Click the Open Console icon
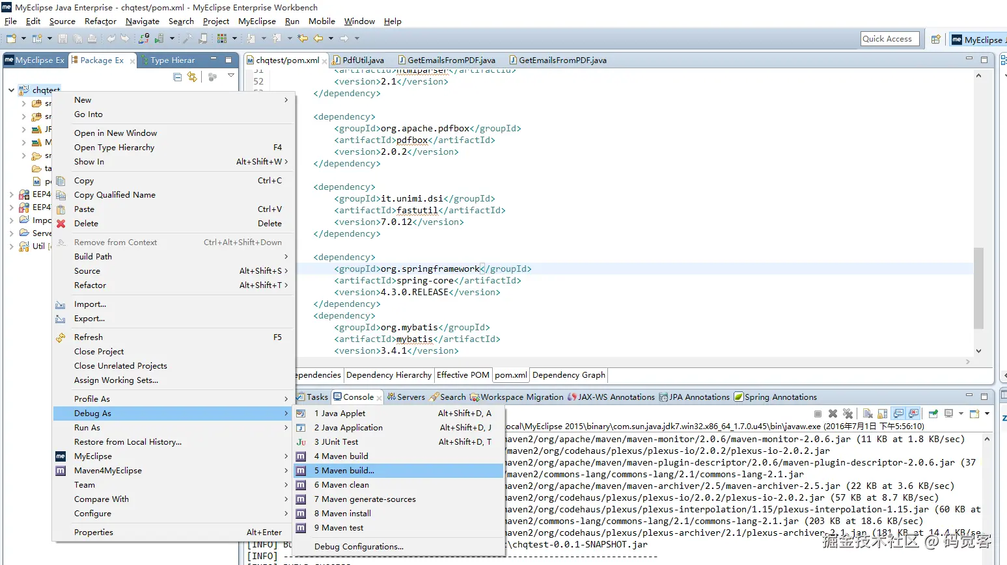Image resolution: width=1007 pixels, height=565 pixels. [x=974, y=414]
